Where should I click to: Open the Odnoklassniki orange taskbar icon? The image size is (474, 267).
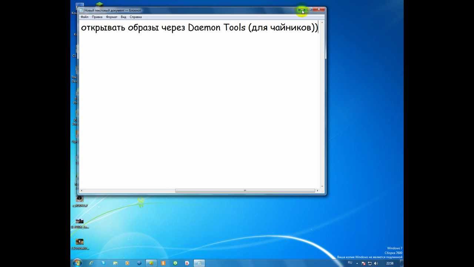(163, 263)
